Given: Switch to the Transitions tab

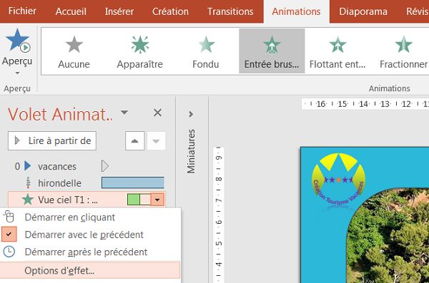Looking at the screenshot, I should tap(230, 11).
